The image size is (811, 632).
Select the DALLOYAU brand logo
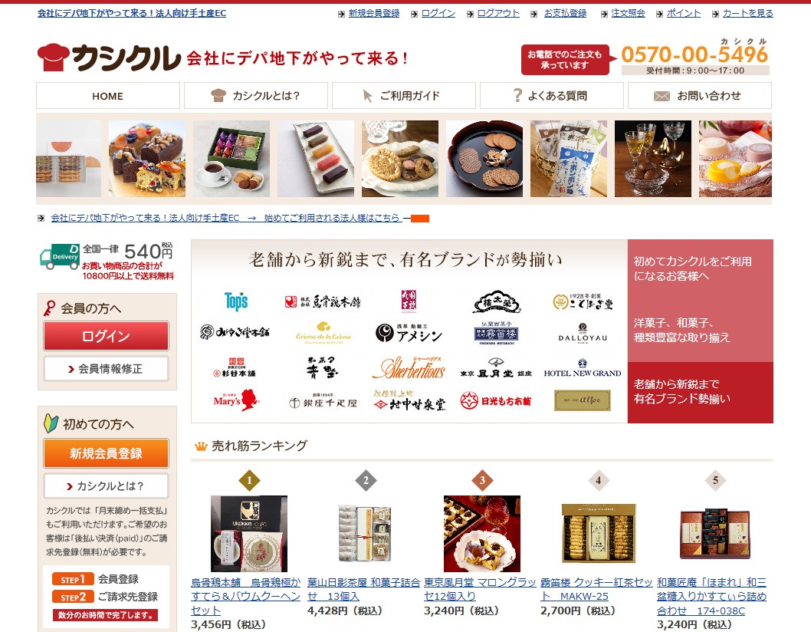(583, 333)
